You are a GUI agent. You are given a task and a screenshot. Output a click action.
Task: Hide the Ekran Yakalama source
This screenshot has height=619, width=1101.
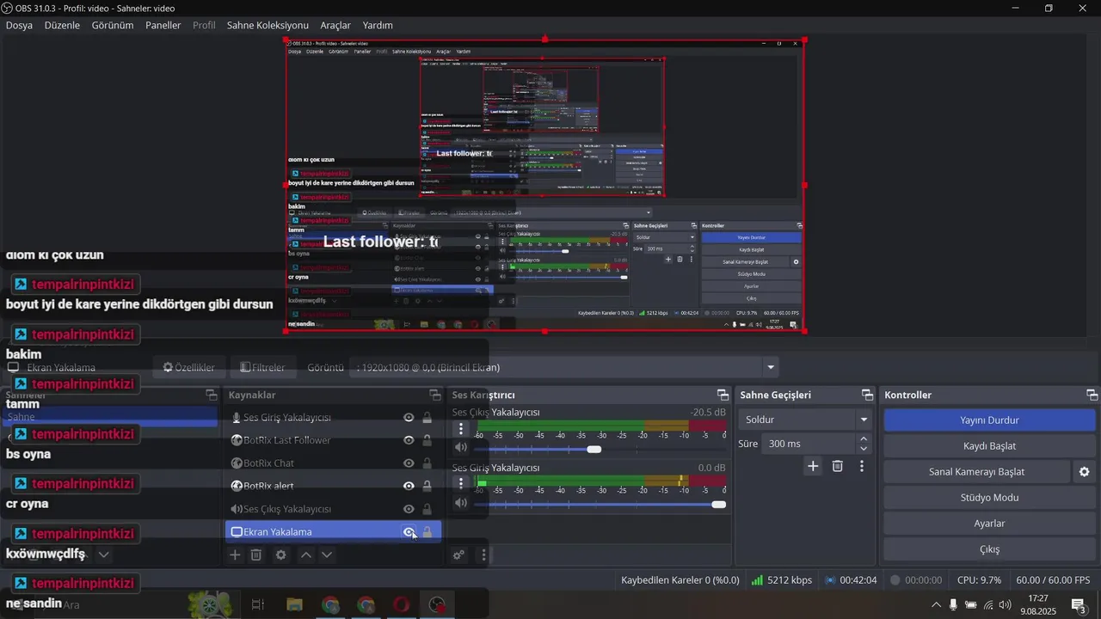pos(409,532)
